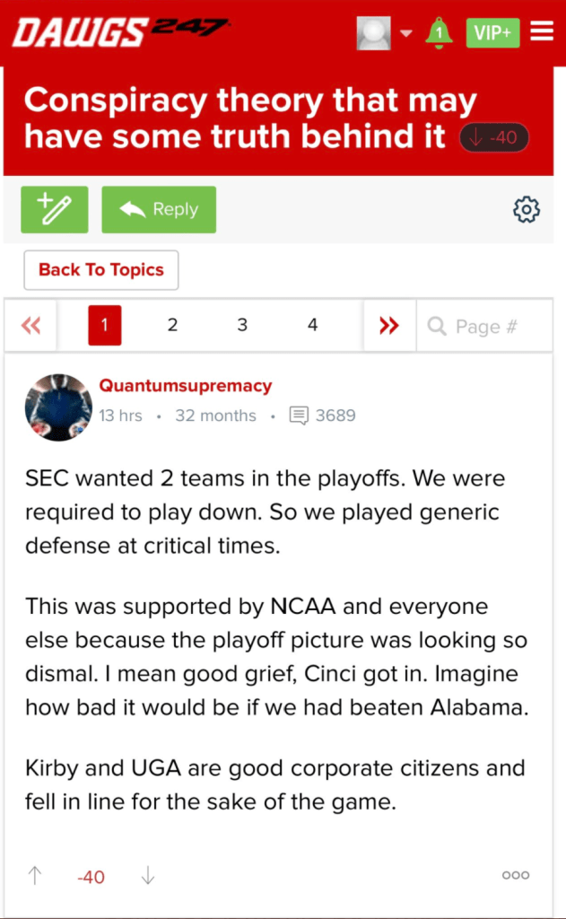This screenshot has width=566, height=919.
Task: Expand the profile avatar dropdown arrow
Action: pyautogui.click(x=405, y=33)
